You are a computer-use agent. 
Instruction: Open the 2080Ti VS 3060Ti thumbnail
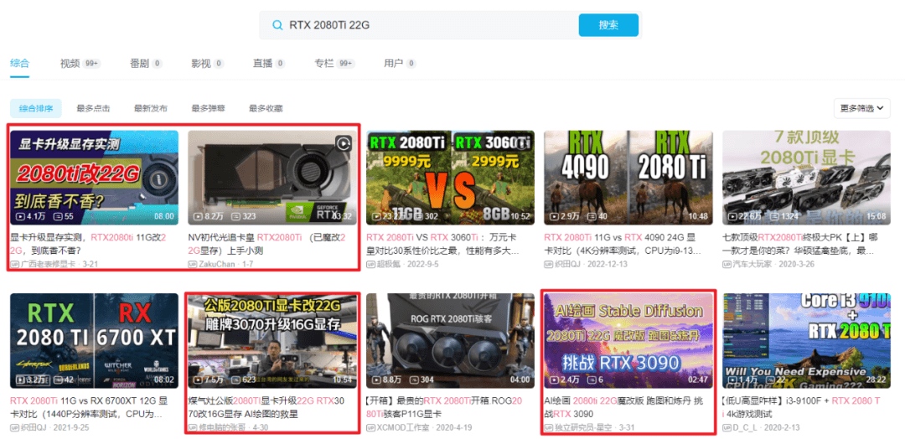450,178
